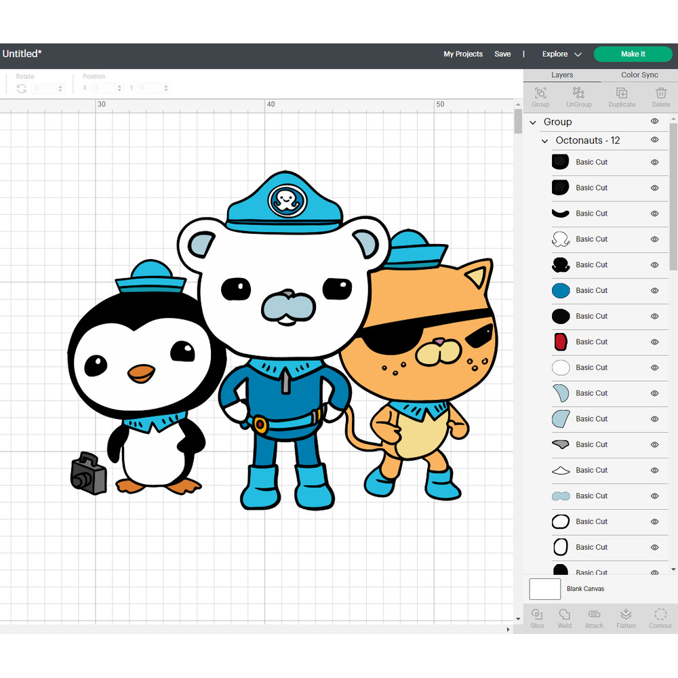Switch to the Color Sync tab

pos(640,75)
